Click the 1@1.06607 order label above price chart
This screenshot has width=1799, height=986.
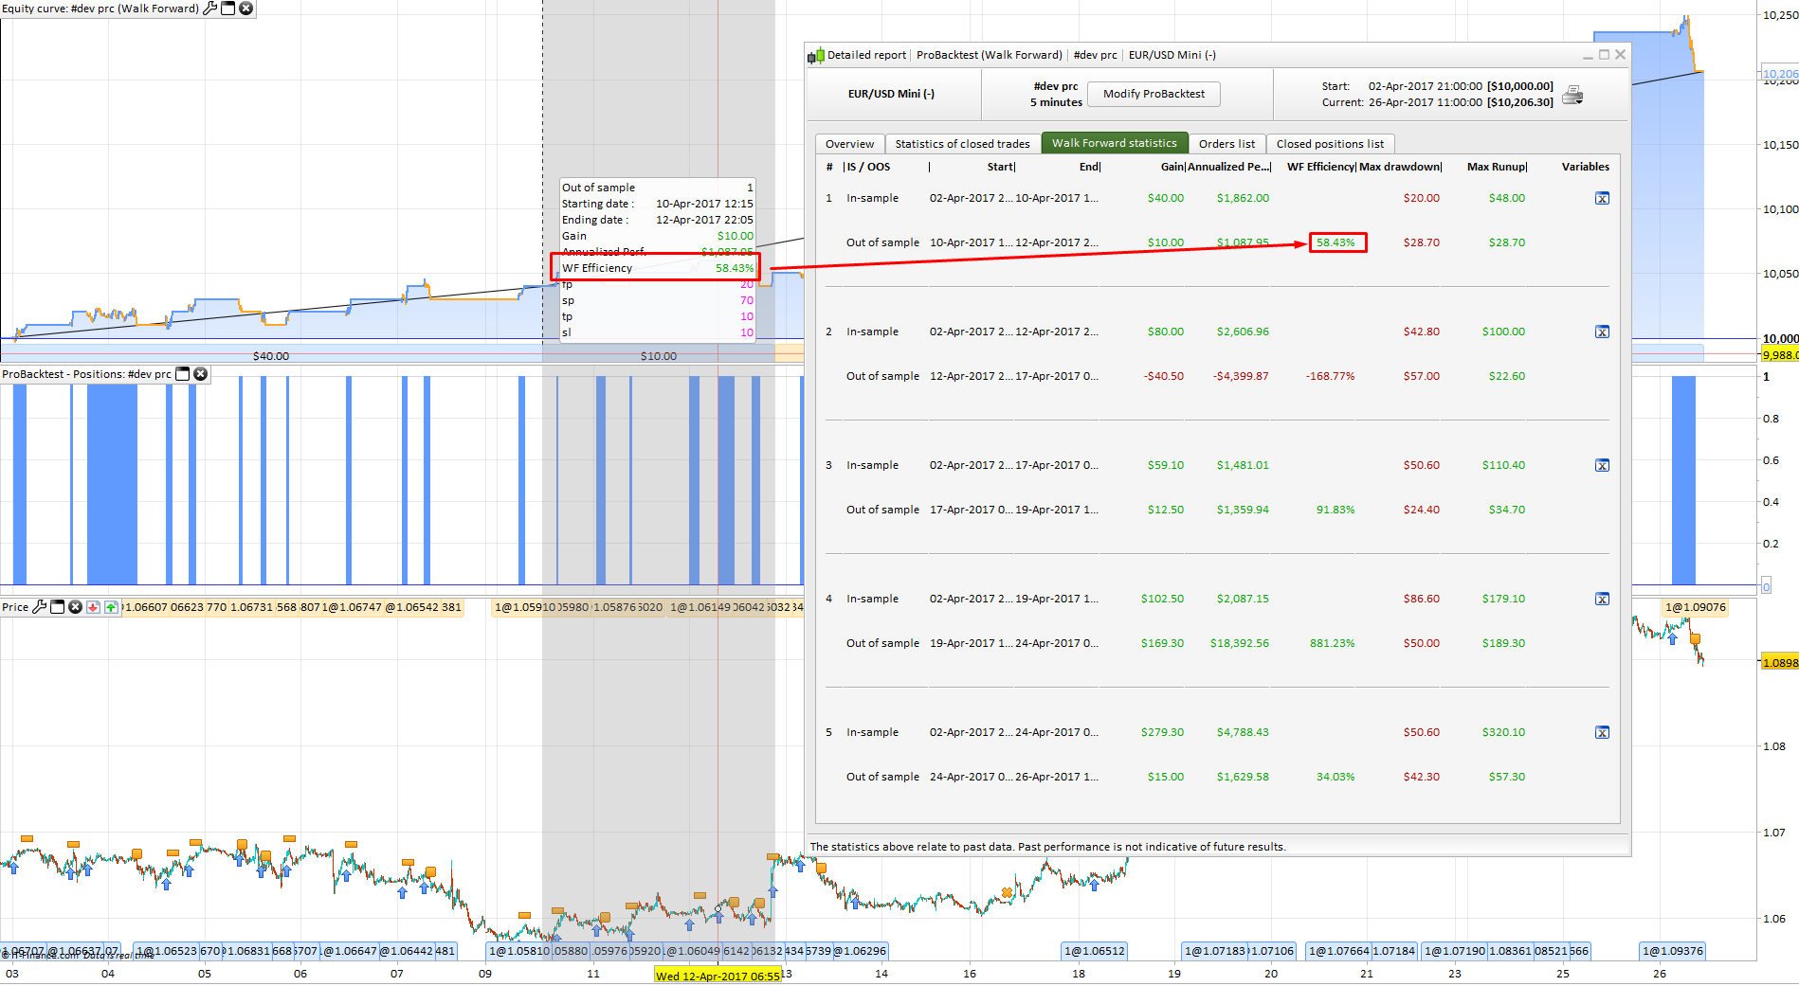(146, 607)
